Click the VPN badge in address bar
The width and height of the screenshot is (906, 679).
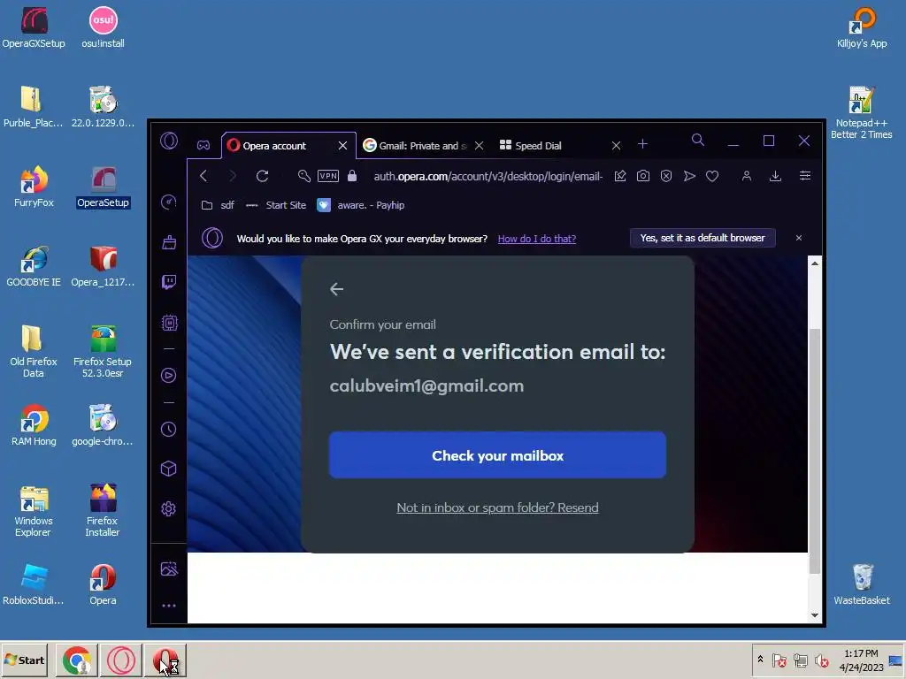327,176
